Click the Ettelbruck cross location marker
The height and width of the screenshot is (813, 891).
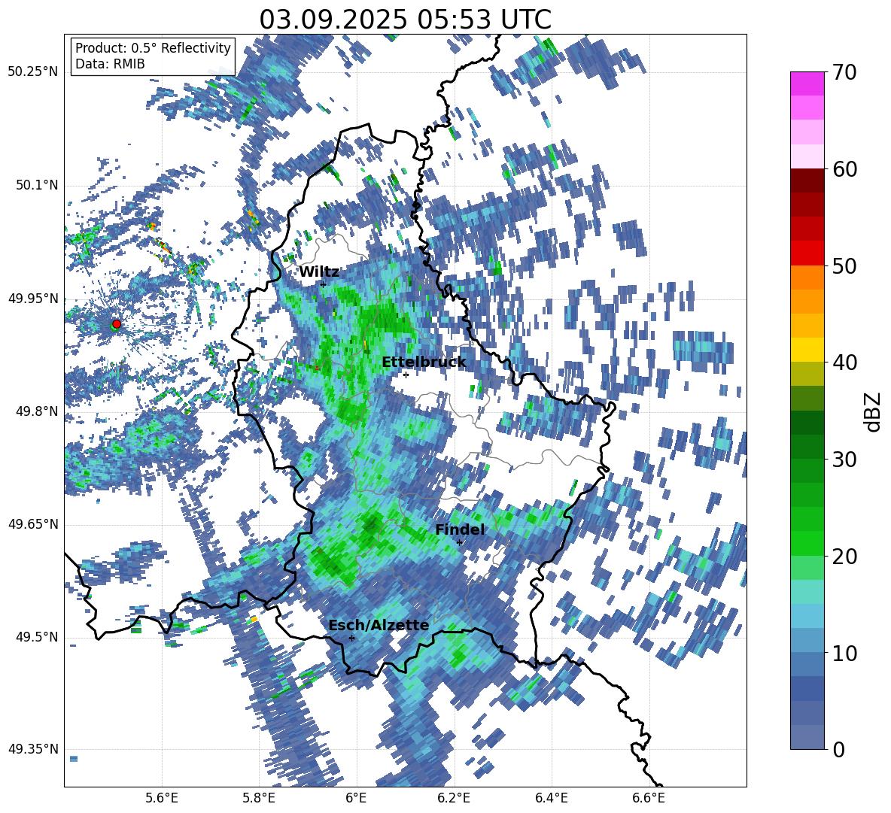[x=406, y=375]
